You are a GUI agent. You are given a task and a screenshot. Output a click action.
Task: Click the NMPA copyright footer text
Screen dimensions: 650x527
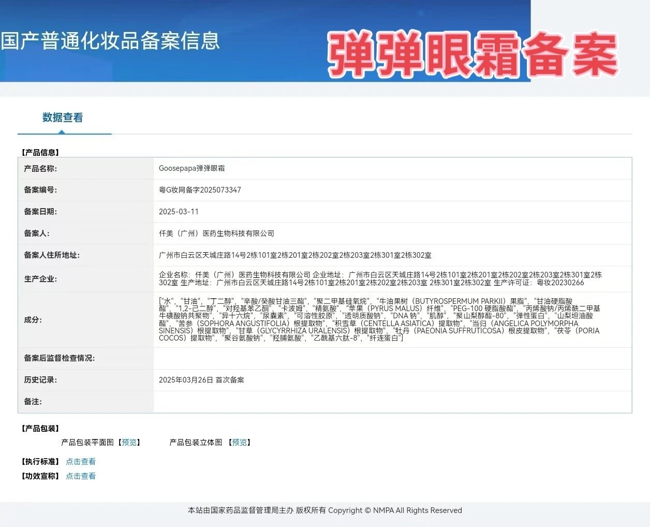(x=325, y=510)
